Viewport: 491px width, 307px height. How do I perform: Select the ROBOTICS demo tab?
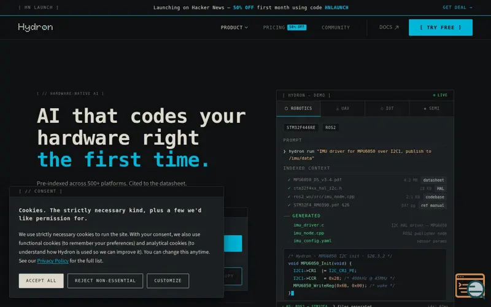[298, 109]
